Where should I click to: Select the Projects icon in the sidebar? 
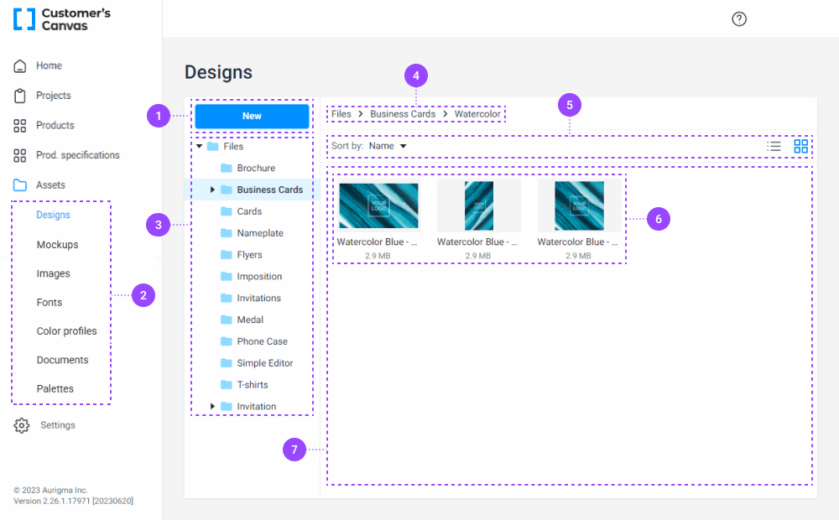pyautogui.click(x=20, y=96)
